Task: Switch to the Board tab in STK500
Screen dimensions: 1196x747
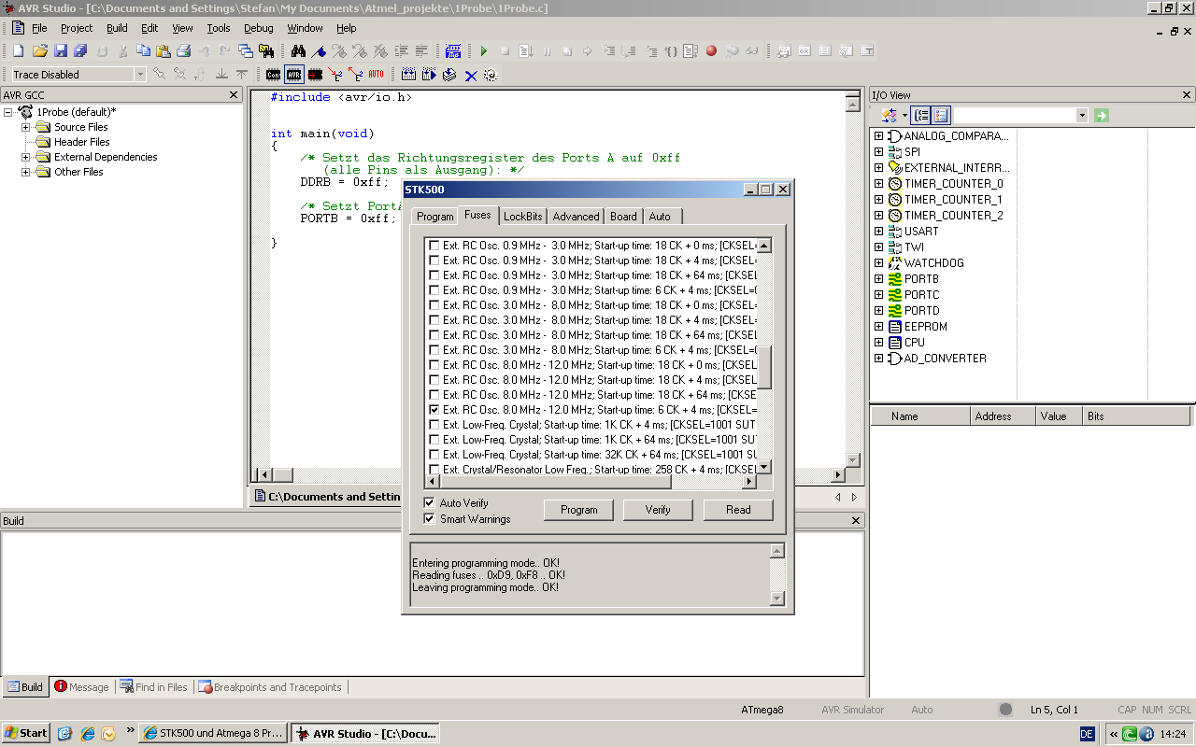Action: click(x=623, y=217)
